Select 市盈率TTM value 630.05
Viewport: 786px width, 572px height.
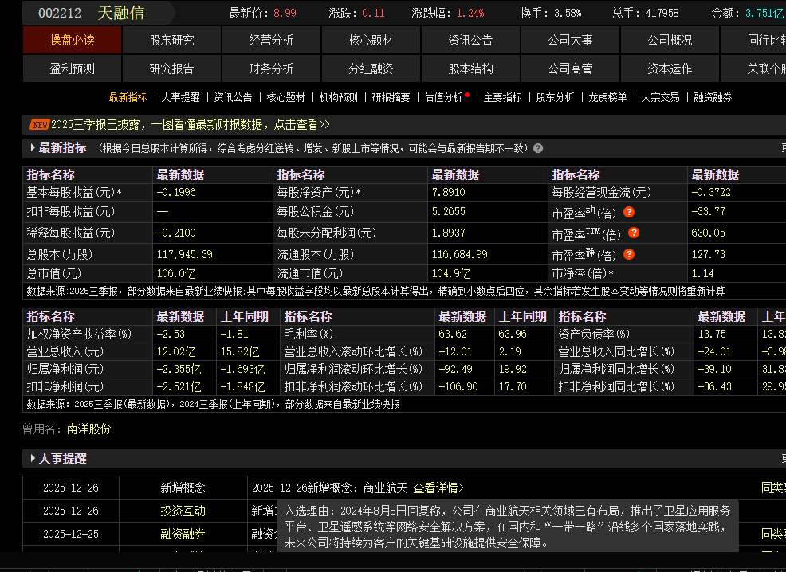coord(709,233)
